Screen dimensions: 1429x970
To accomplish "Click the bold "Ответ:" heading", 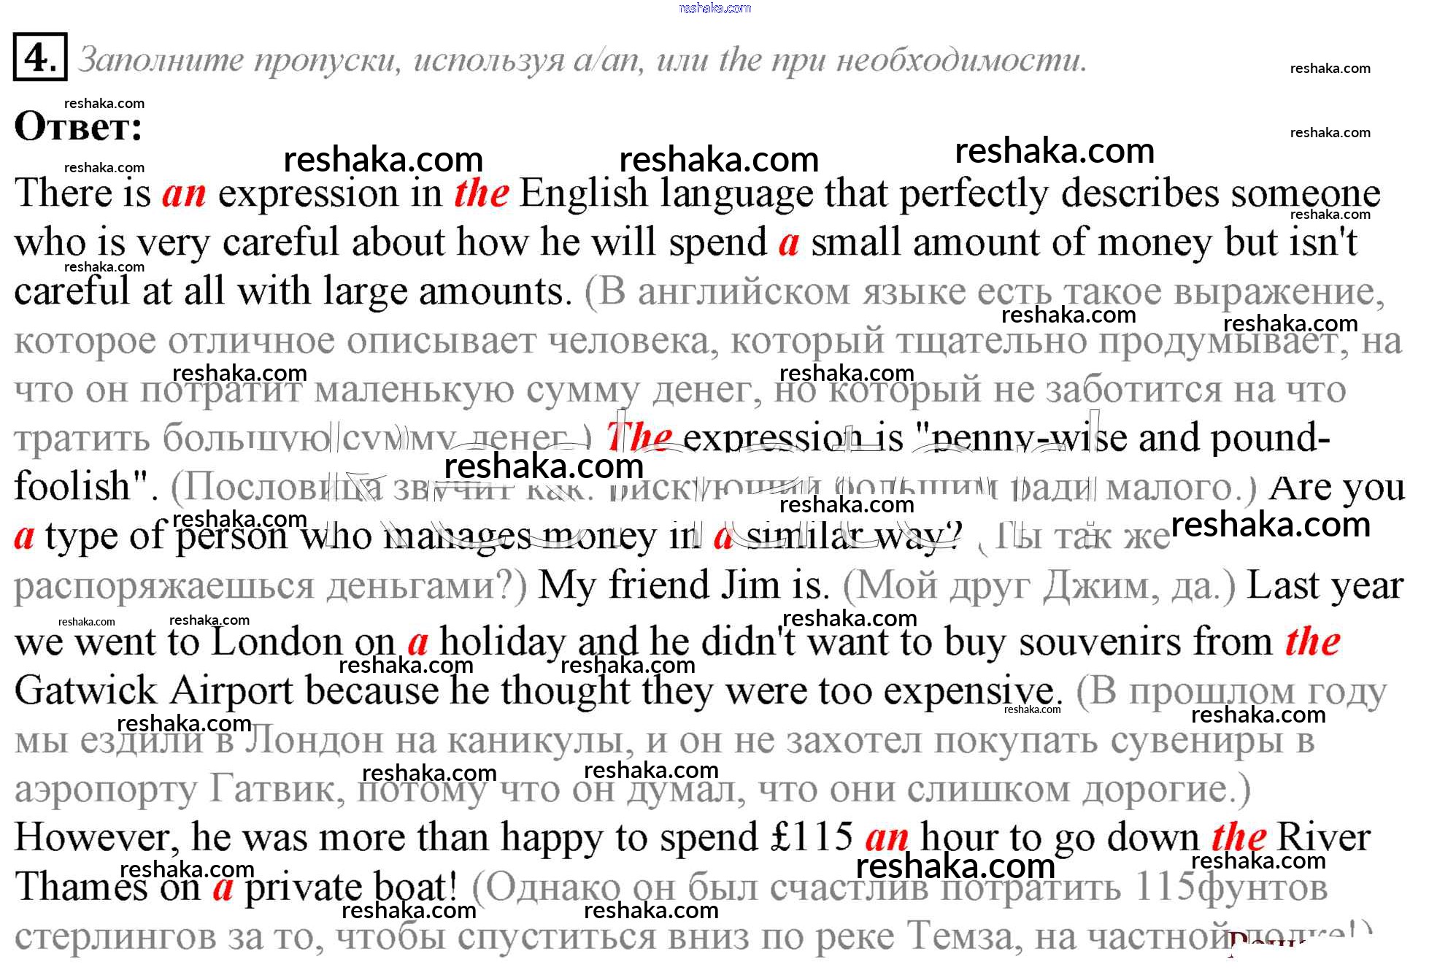I will [x=78, y=127].
